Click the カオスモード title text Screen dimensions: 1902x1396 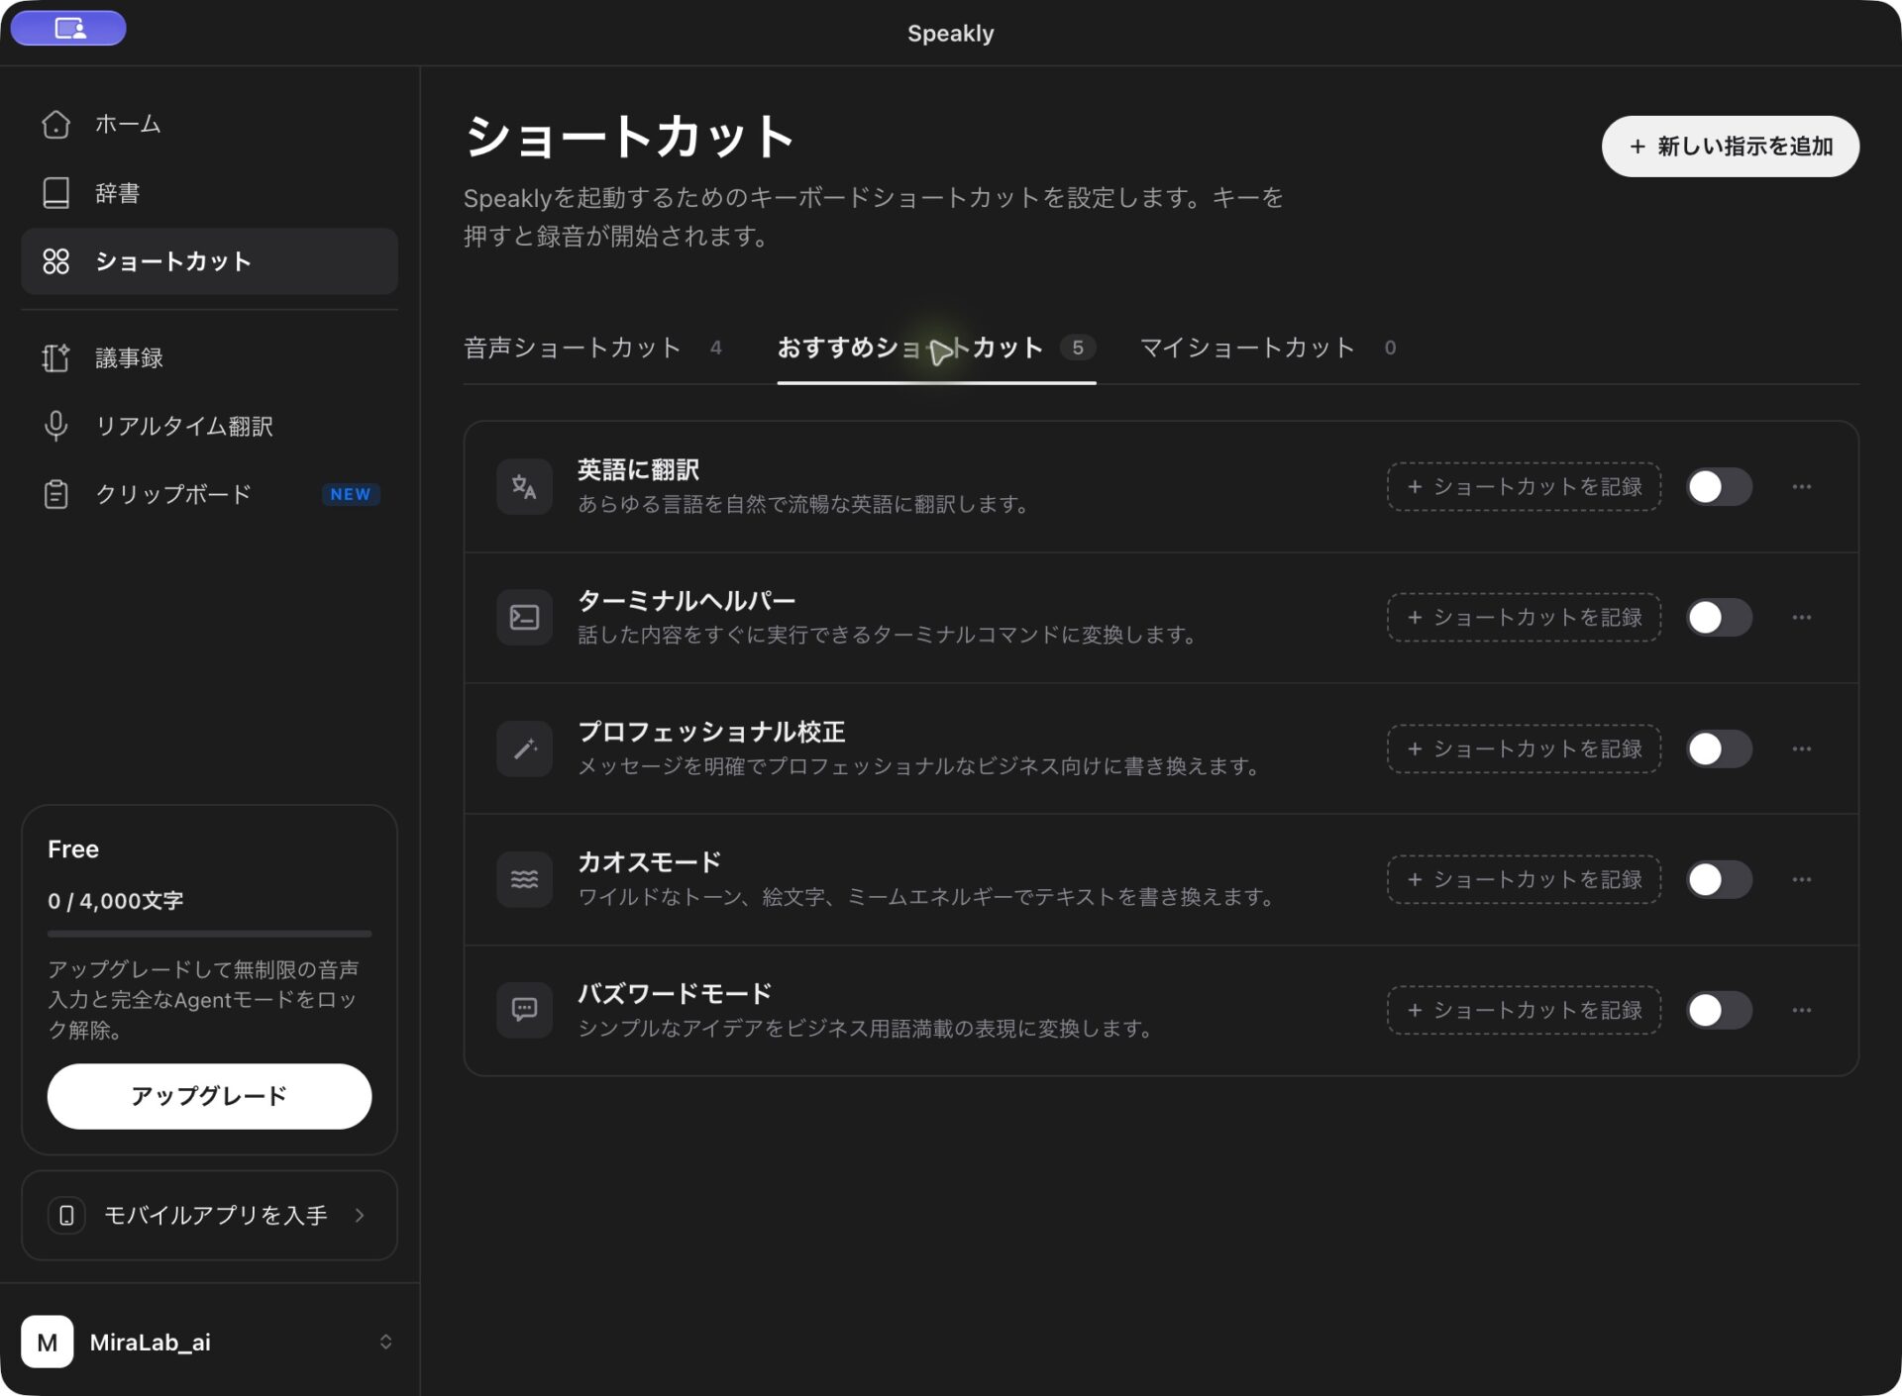[650, 862]
